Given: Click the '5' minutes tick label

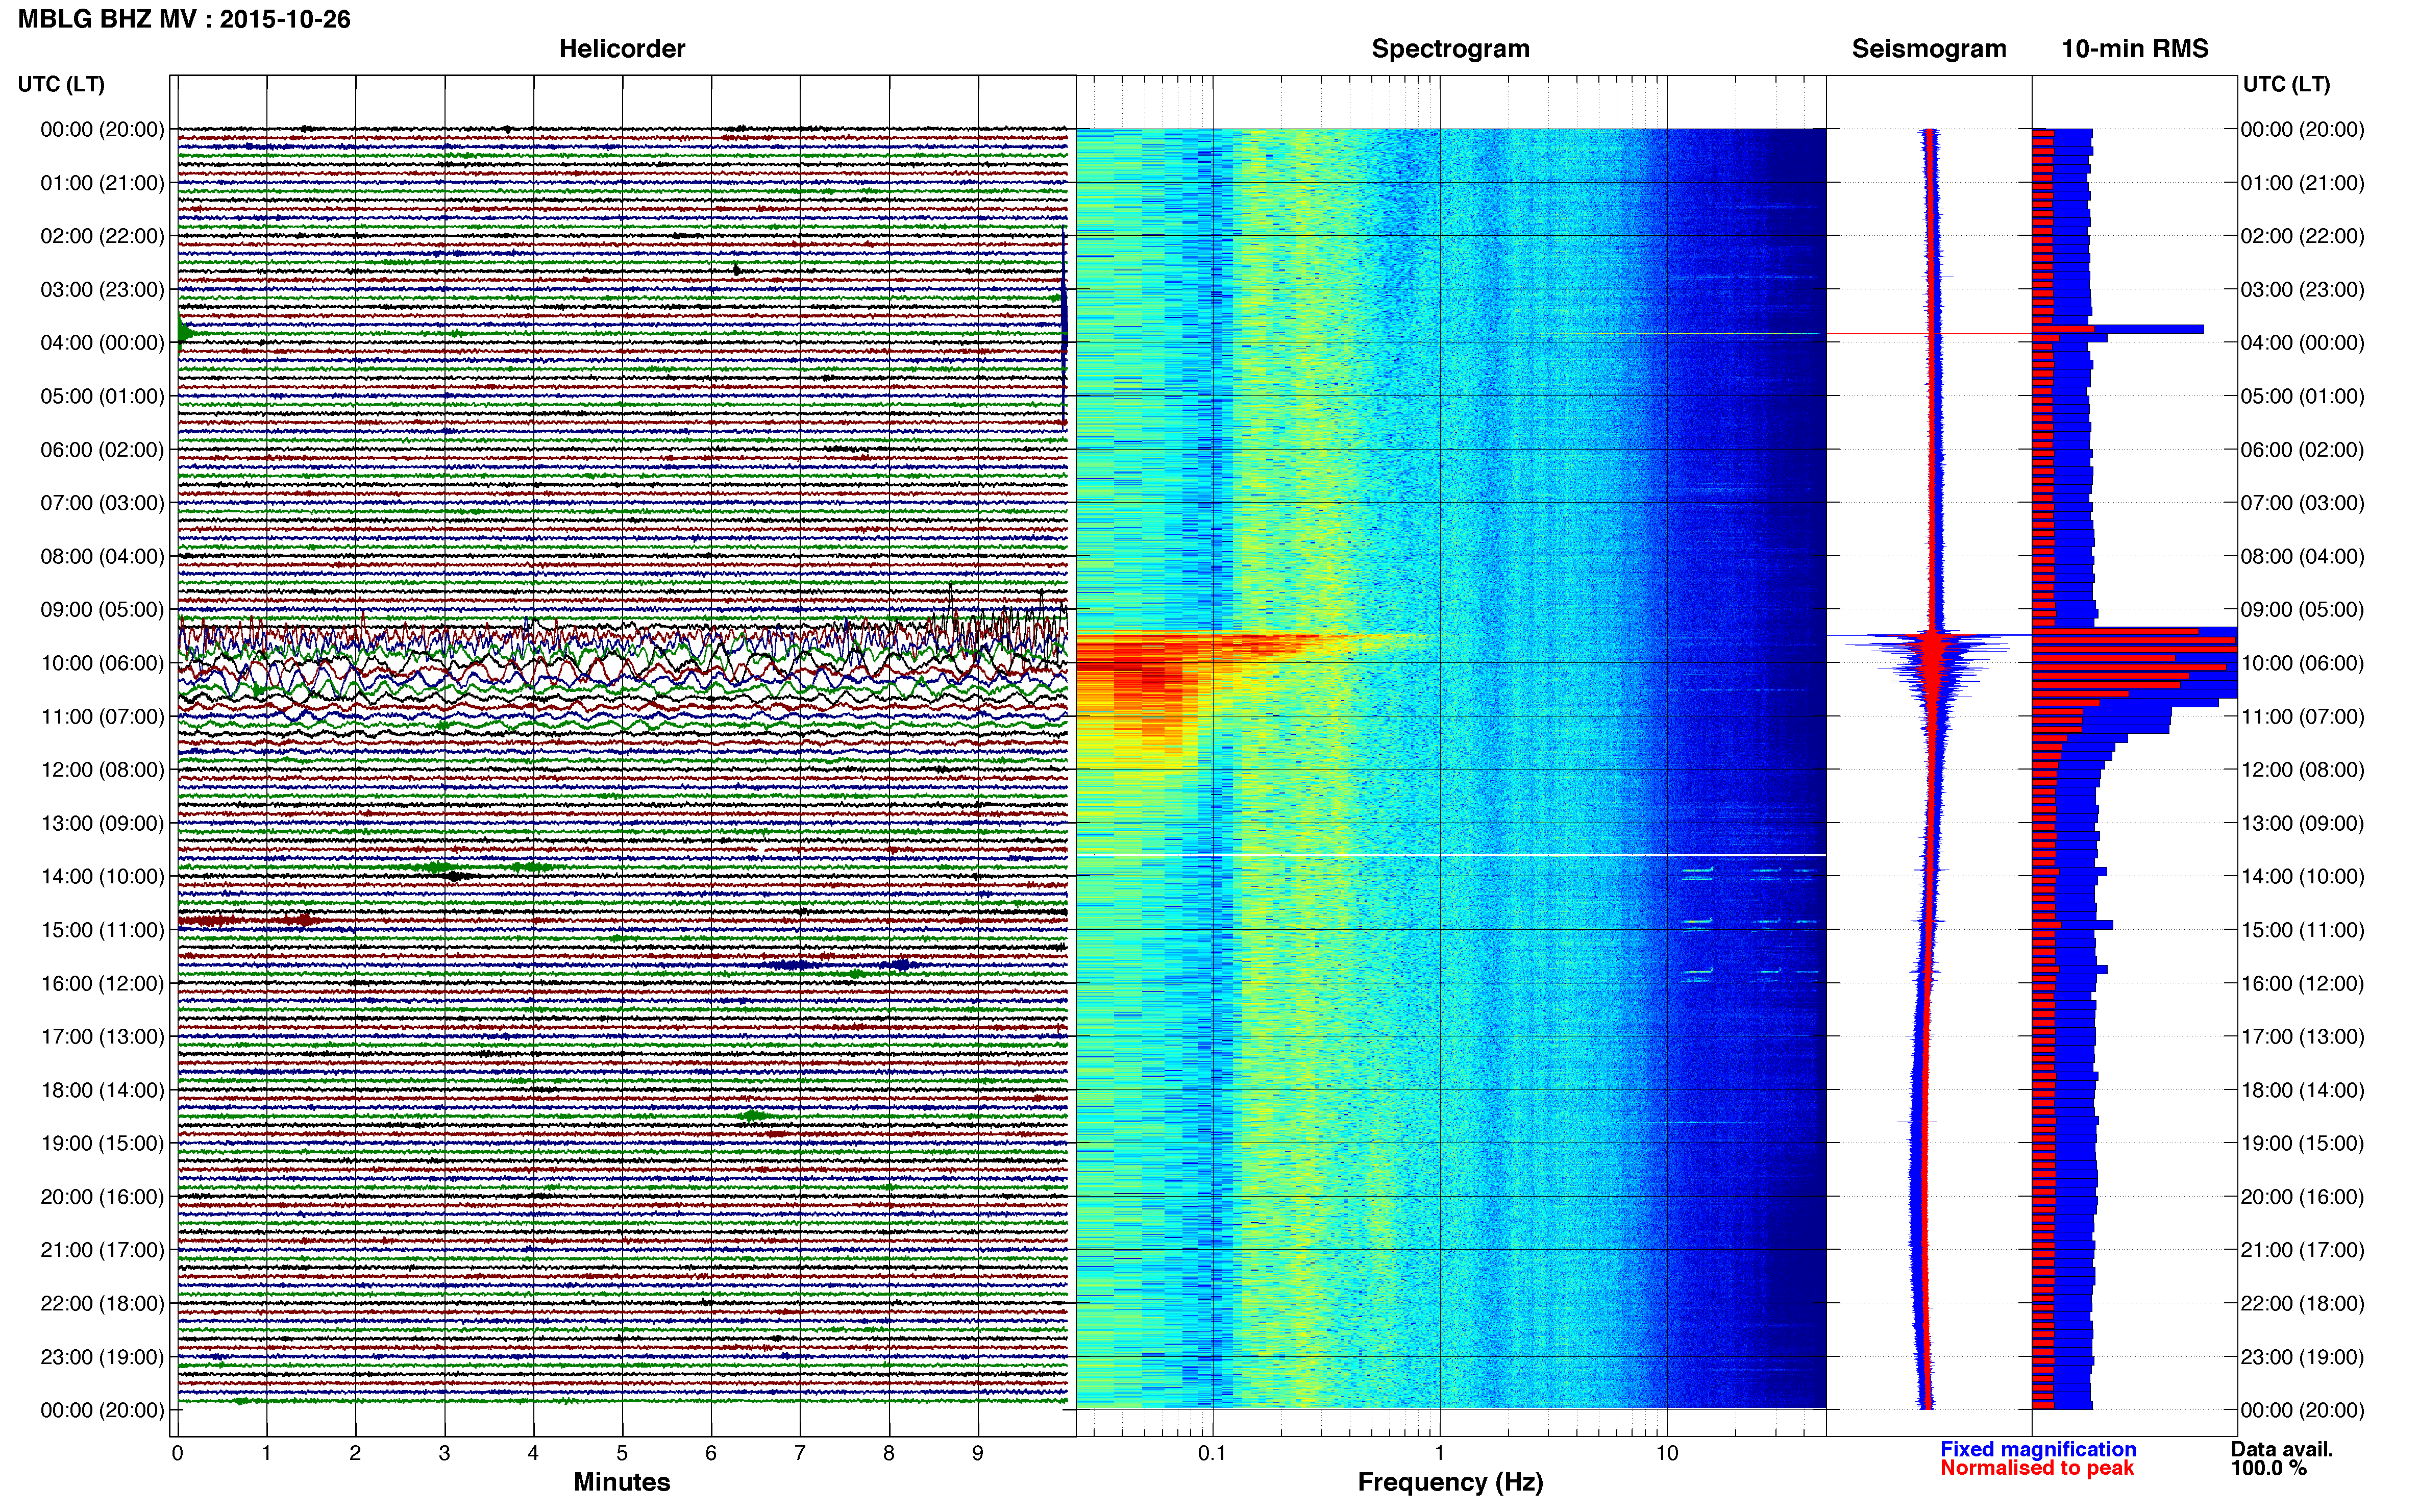Looking at the screenshot, I should click(x=622, y=1453).
